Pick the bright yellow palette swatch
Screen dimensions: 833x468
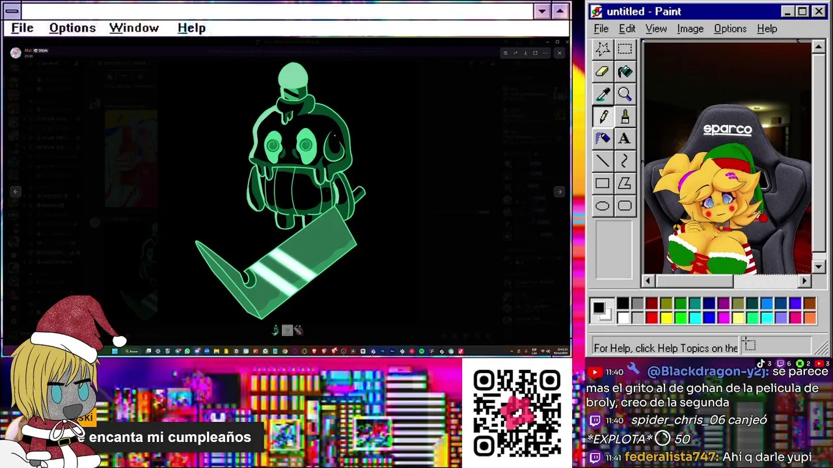point(666,318)
